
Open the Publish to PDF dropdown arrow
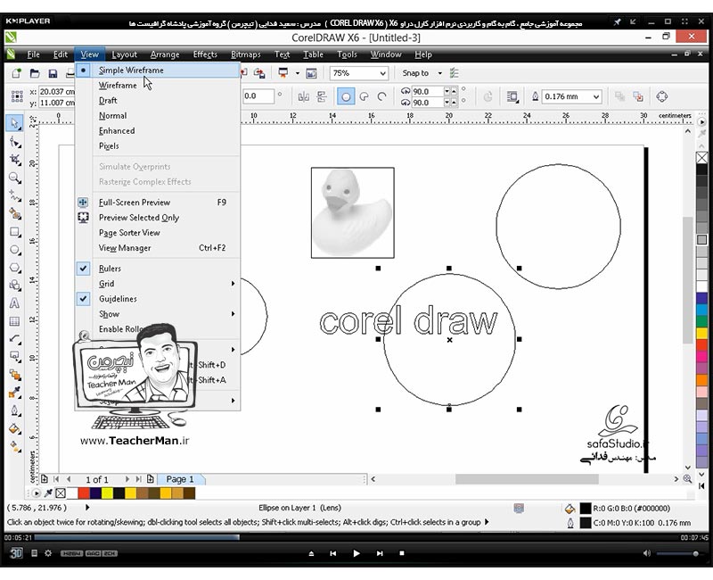click(x=298, y=73)
